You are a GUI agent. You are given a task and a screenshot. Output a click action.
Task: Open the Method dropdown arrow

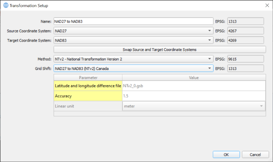(x=209, y=59)
